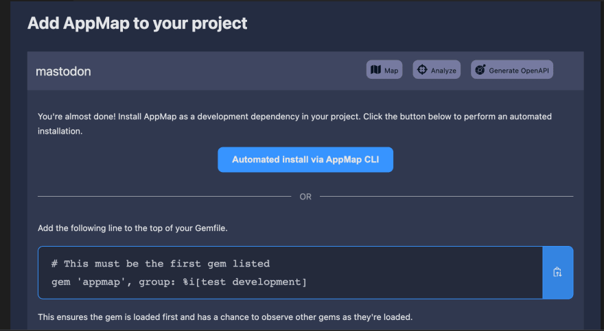Click the Map button in mastodon row

tap(384, 70)
